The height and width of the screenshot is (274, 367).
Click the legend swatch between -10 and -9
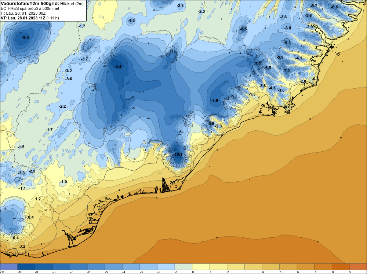26,267
